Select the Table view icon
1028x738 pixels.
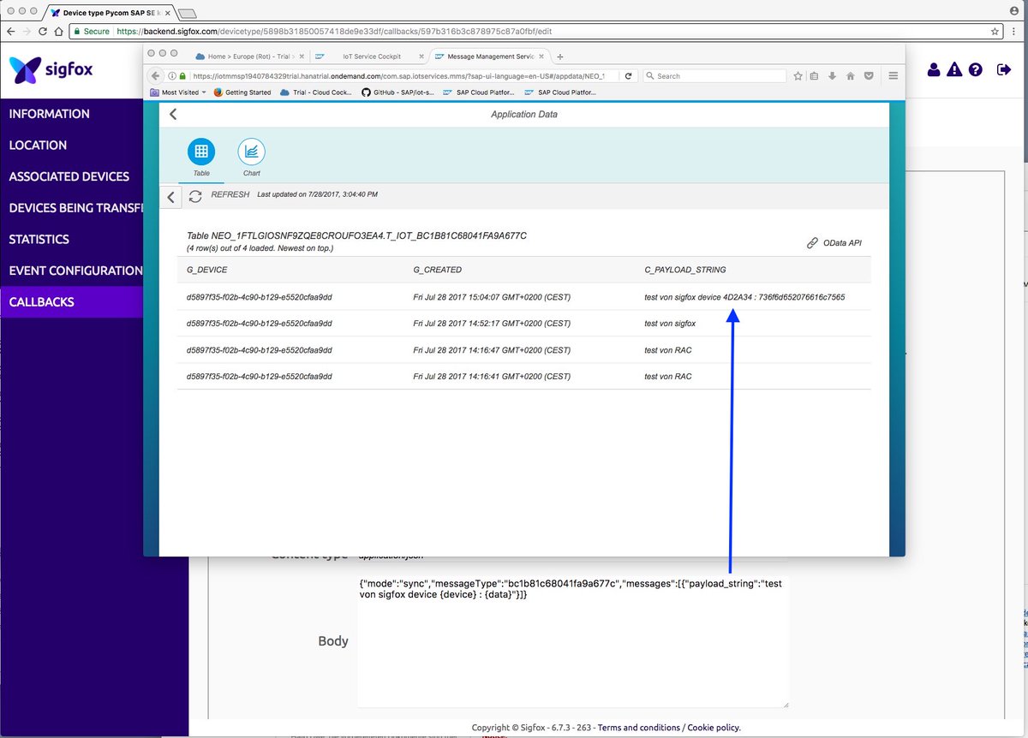click(x=201, y=152)
